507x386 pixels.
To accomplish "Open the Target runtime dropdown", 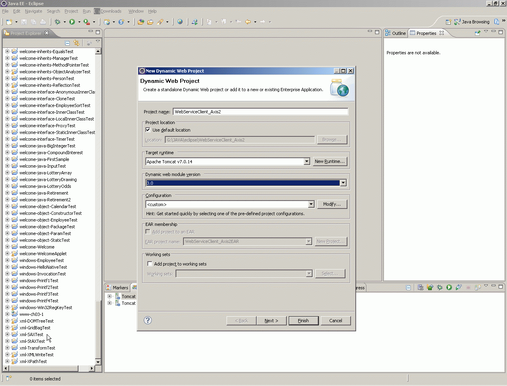I will pos(307,162).
